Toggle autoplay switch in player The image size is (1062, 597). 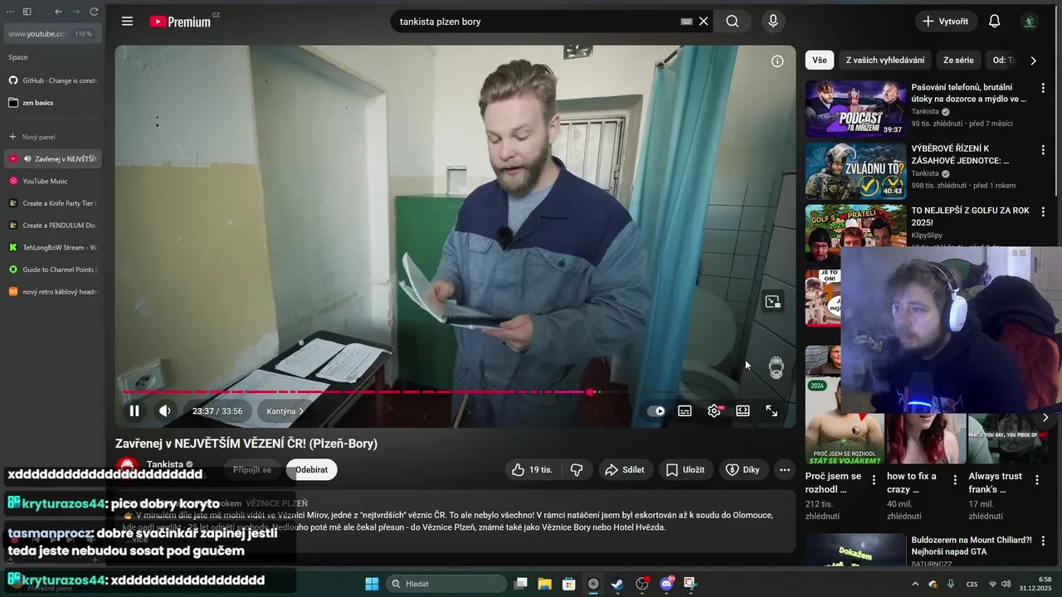pos(656,410)
